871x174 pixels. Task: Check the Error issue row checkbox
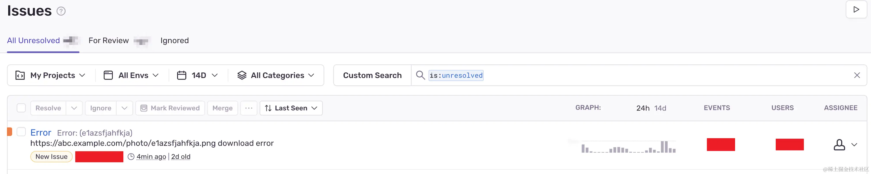(x=21, y=132)
